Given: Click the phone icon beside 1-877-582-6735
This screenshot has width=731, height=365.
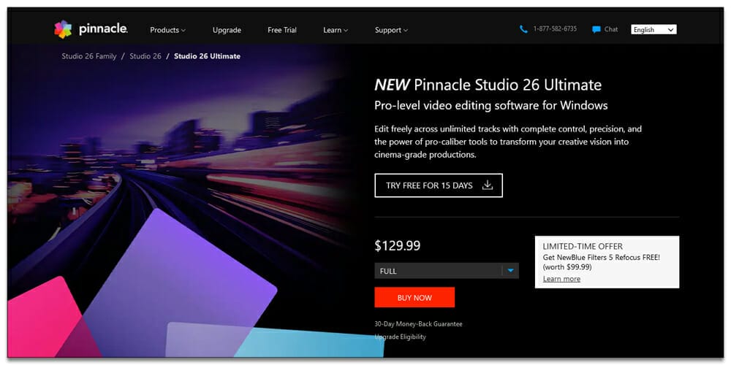Looking at the screenshot, I should [x=523, y=29].
